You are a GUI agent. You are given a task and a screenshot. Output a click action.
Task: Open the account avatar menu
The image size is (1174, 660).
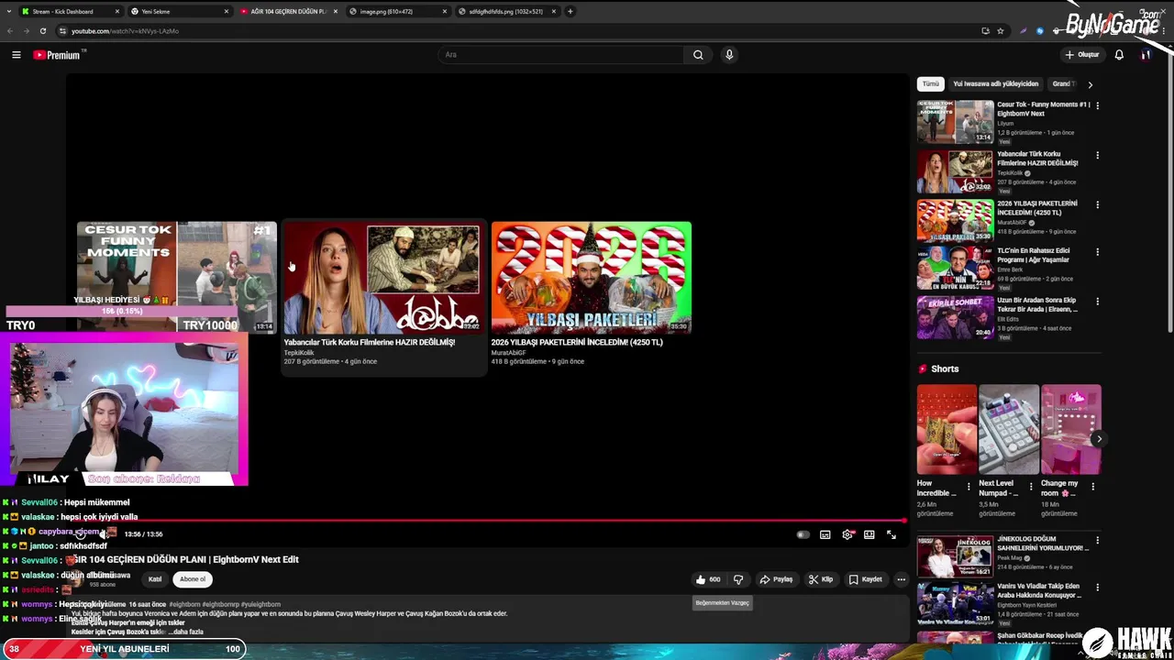tap(1146, 55)
